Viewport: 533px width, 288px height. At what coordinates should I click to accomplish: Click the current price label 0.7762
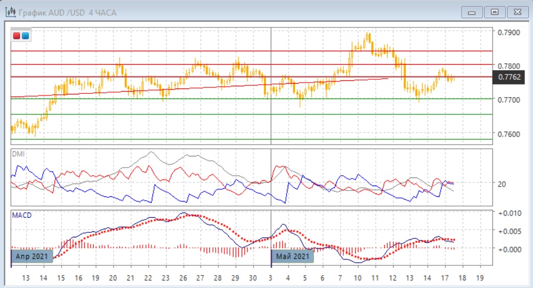[510, 78]
